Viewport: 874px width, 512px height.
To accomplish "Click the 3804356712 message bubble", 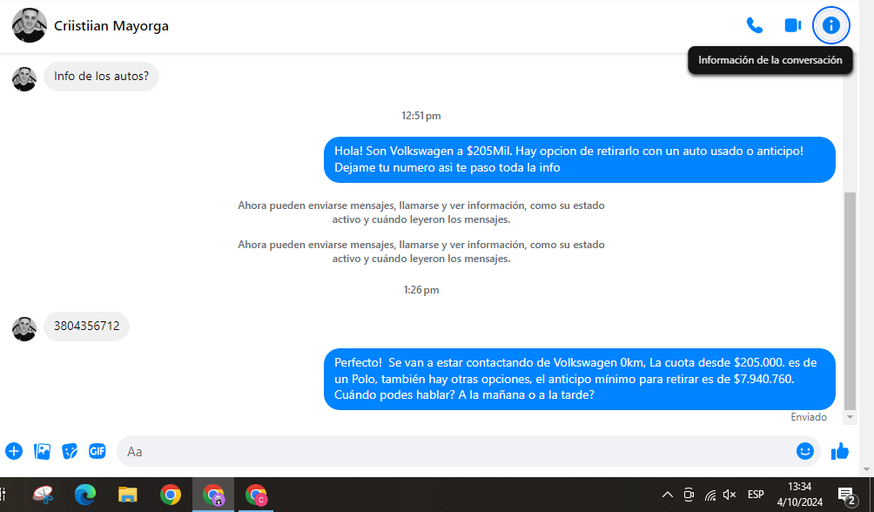I will point(86,327).
